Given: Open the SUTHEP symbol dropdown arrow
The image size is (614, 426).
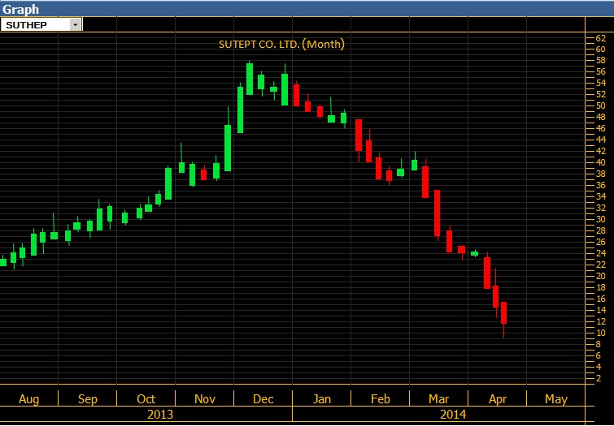Looking at the screenshot, I should [76, 25].
